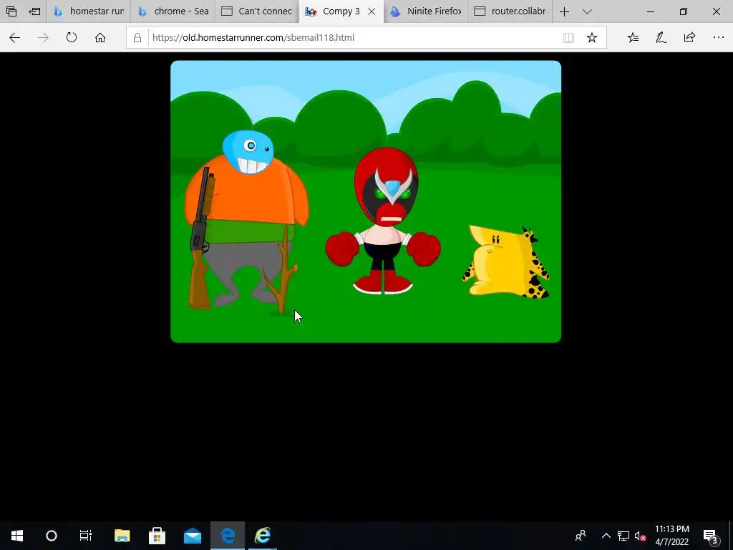Open a new tab with plus button
Image resolution: width=733 pixels, height=550 pixels.
564,11
